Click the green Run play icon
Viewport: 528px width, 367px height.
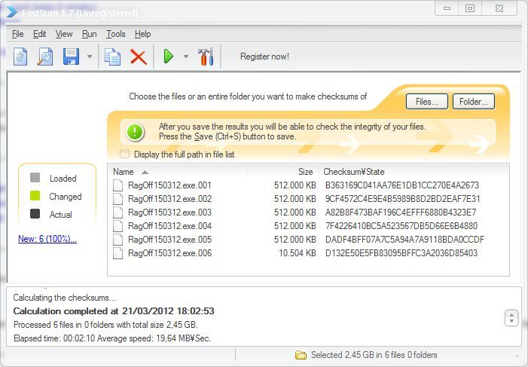click(169, 57)
